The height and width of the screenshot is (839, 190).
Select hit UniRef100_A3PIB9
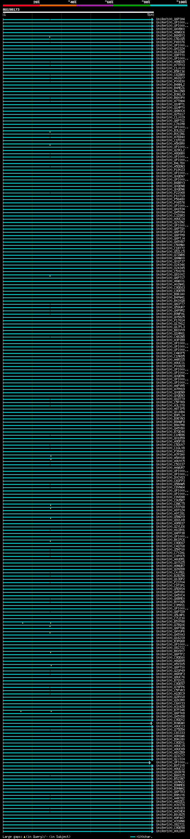coord(170,340)
